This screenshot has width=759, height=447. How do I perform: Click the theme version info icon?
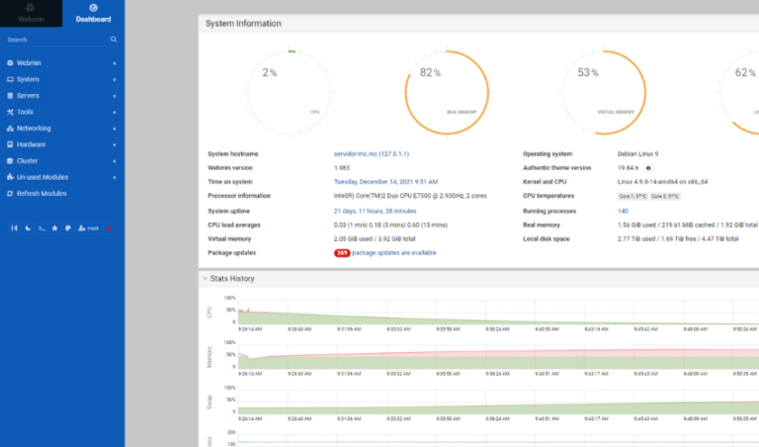648,168
